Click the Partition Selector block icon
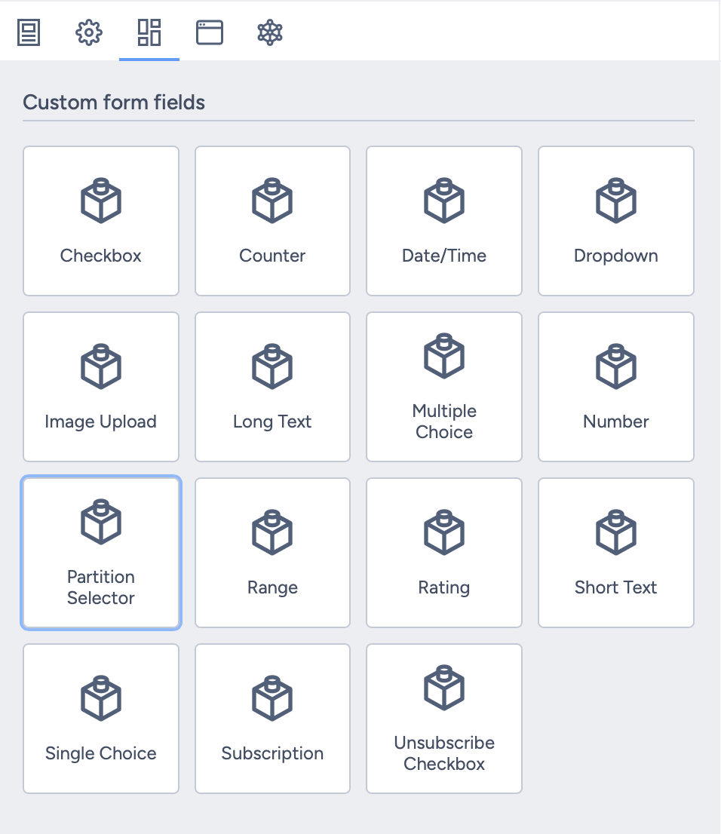The image size is (721, 834). coord(101,522)
